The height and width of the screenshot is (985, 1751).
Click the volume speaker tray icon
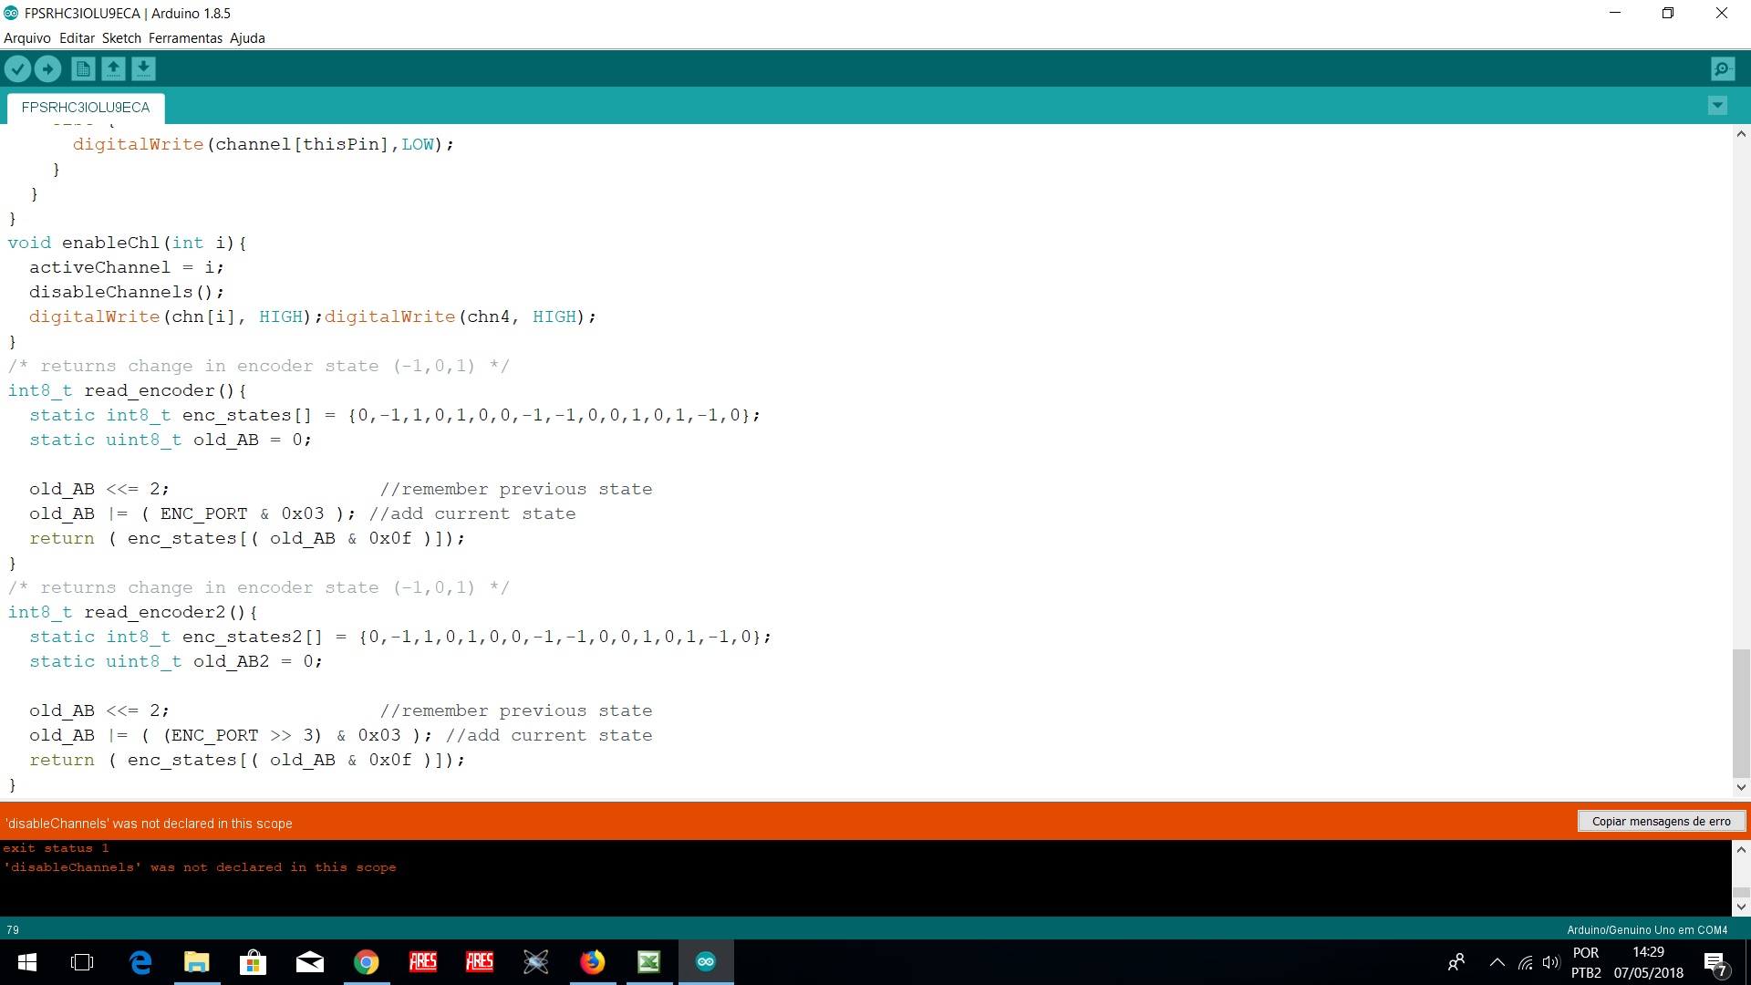1550,962
